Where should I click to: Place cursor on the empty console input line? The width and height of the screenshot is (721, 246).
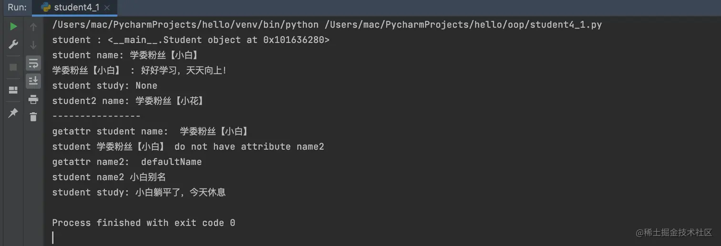tap(143, 238)
